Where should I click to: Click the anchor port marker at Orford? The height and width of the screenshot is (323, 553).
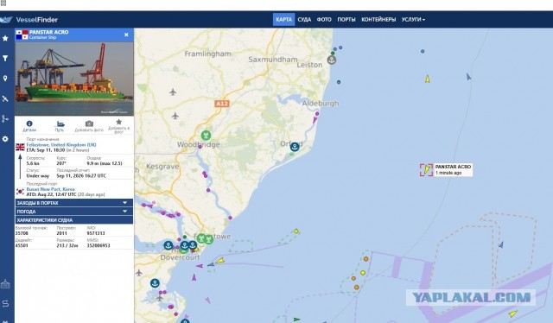coord(295,147)
